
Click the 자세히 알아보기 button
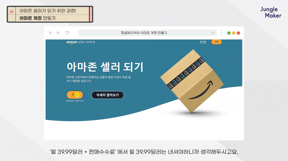(x=108, y=95)
